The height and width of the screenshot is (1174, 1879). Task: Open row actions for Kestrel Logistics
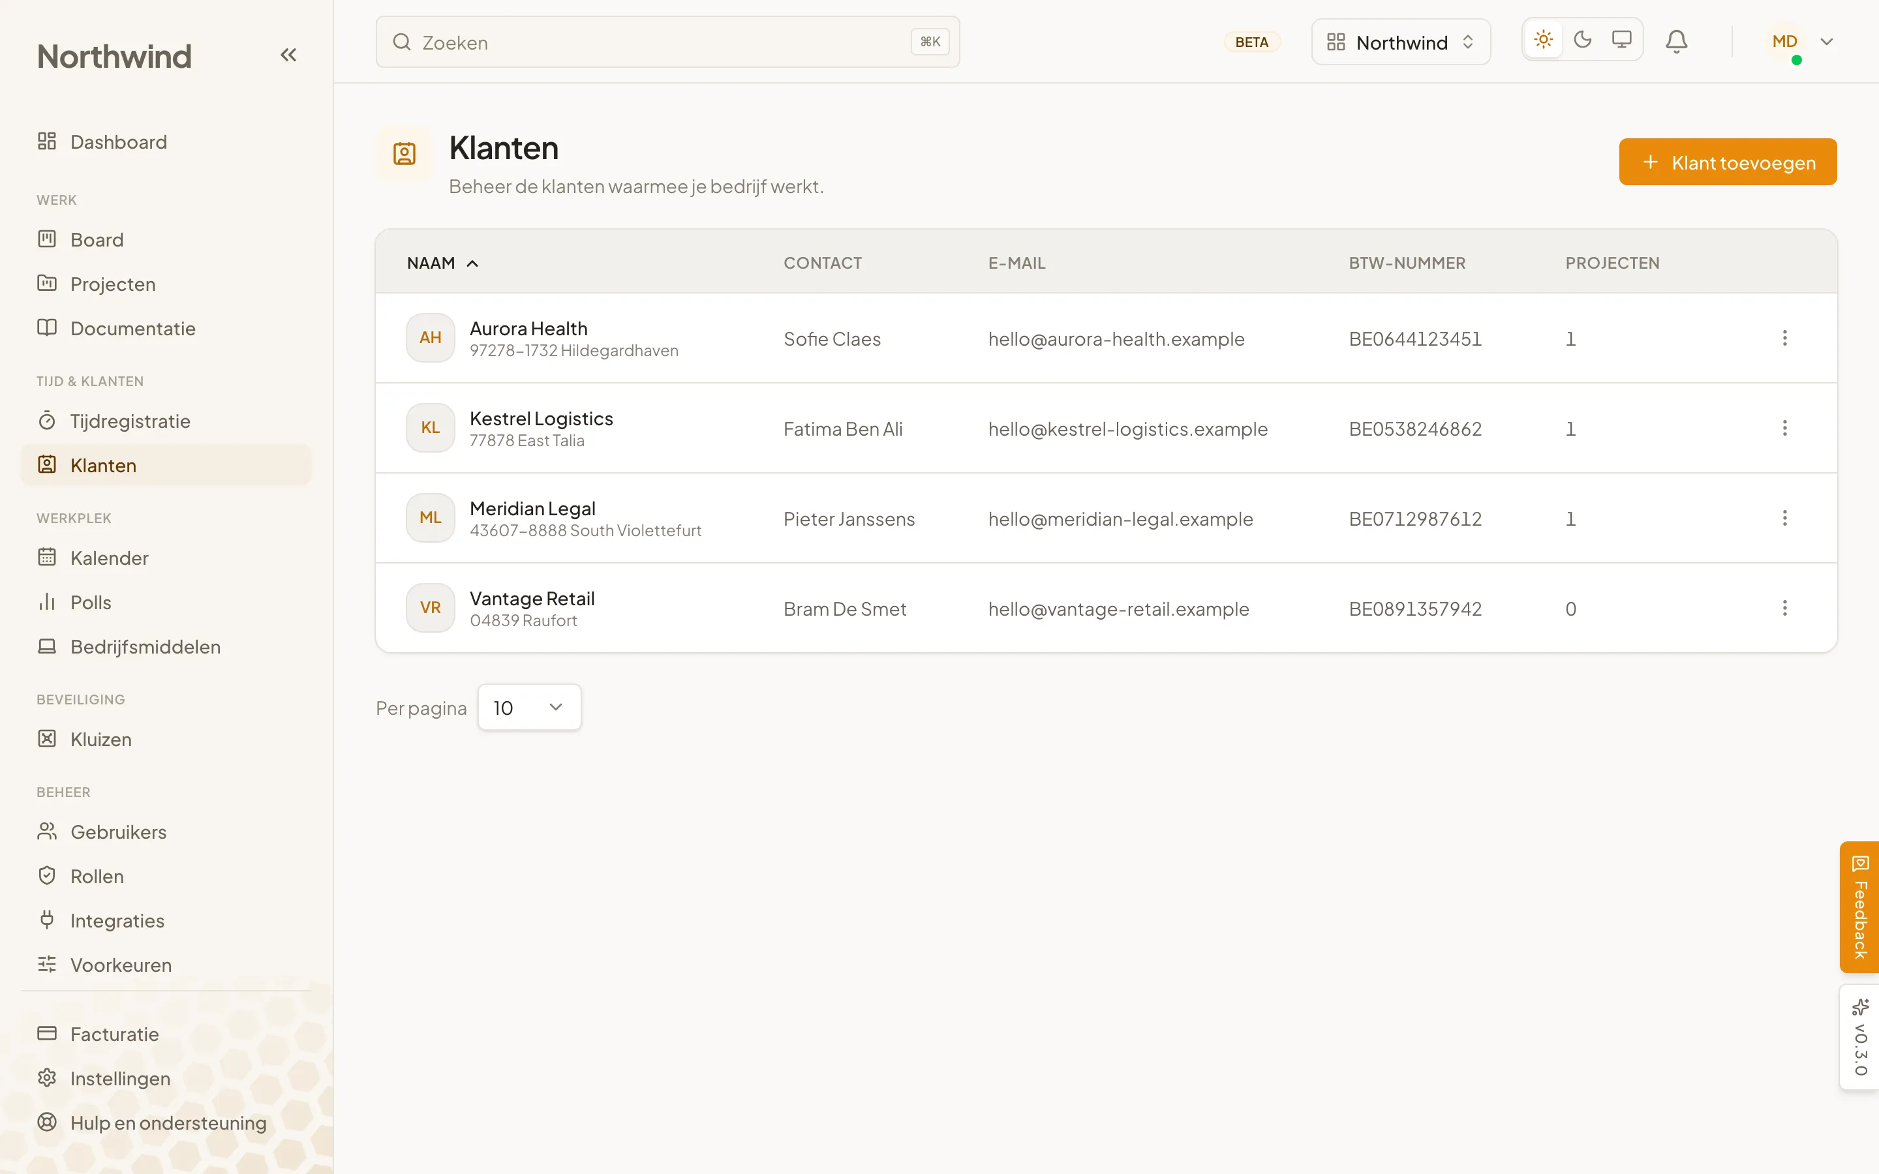click(x=1784, y=428)
